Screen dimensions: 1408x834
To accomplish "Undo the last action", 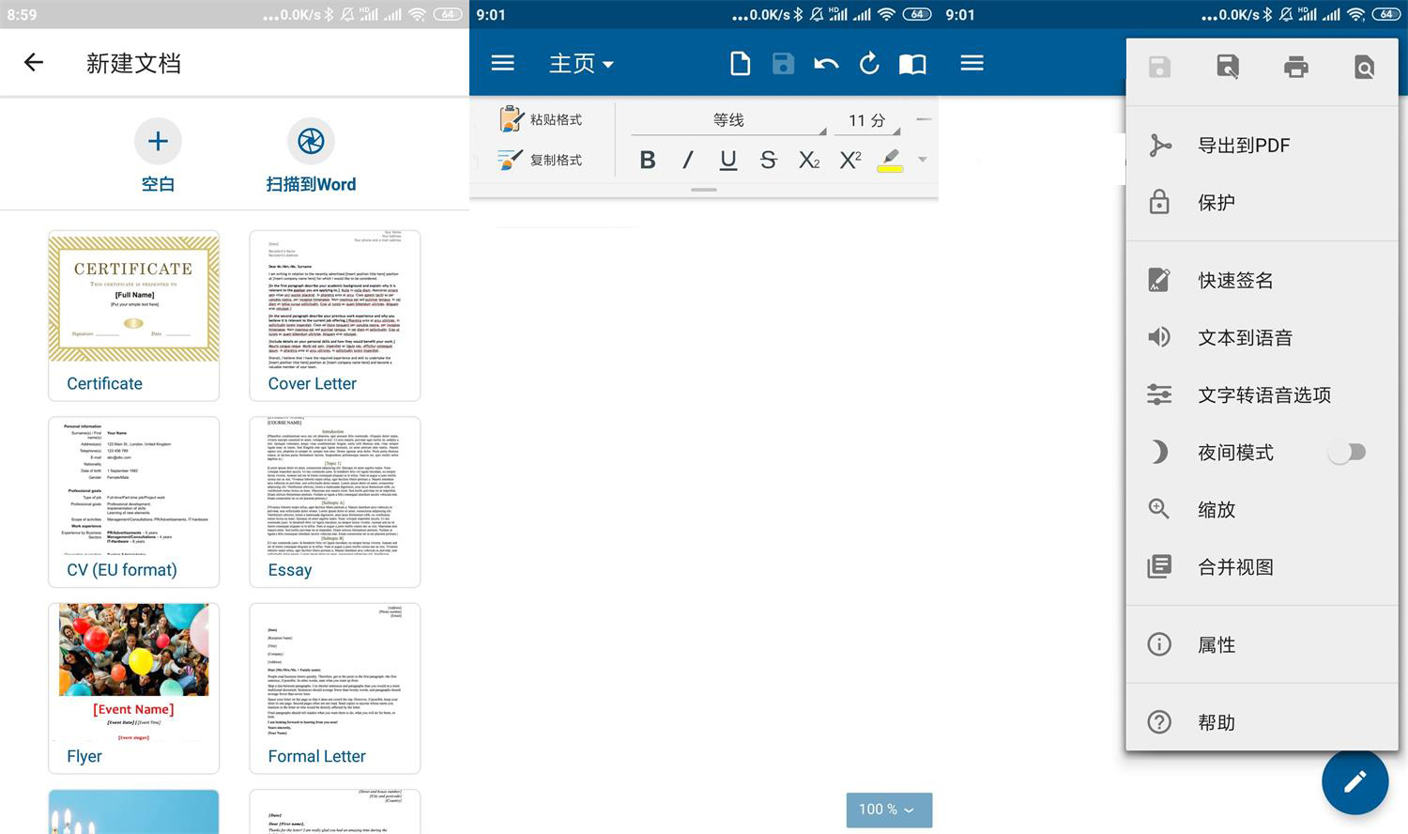I will (x=826, y=64).
